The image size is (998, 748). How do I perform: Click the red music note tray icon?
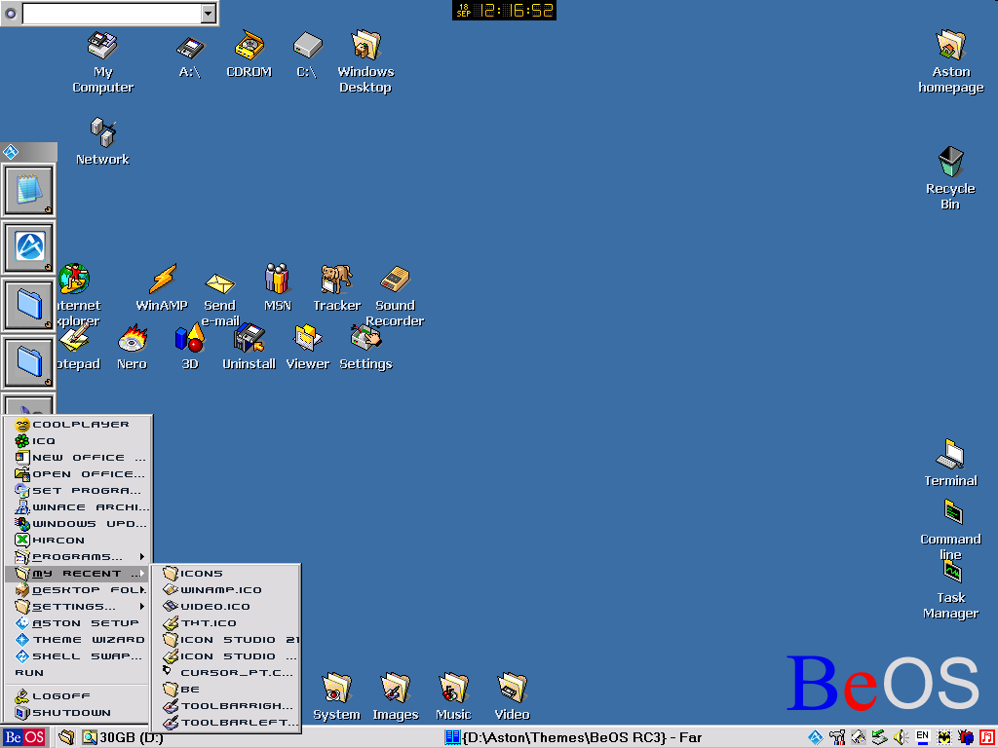click(987, 738)
